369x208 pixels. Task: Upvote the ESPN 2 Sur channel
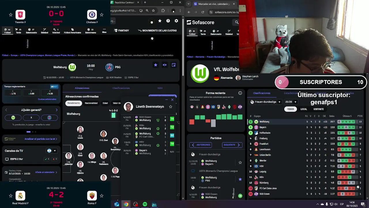47,159
